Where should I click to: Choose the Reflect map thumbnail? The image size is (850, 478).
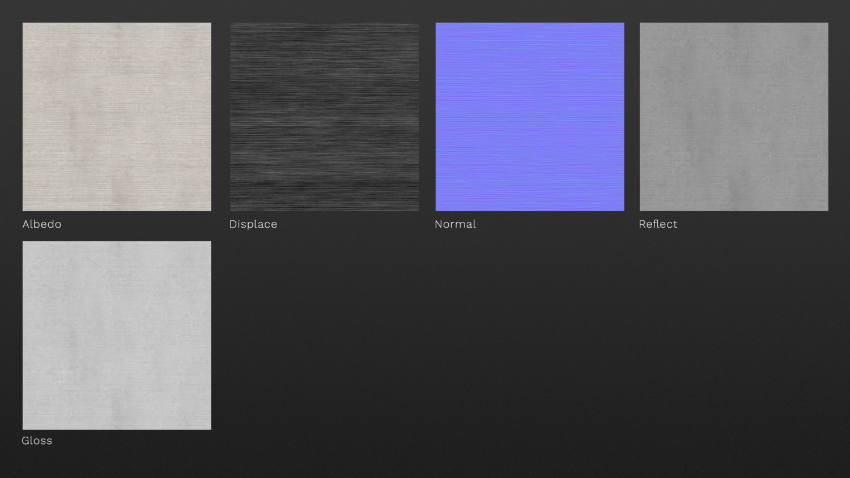coord(734,117)
